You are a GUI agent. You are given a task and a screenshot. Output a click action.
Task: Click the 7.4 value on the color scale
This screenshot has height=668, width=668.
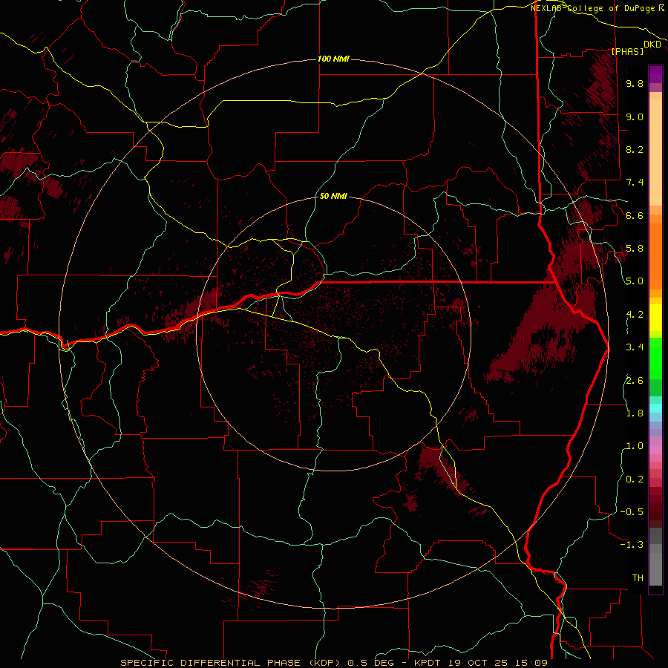coord(635,183)
